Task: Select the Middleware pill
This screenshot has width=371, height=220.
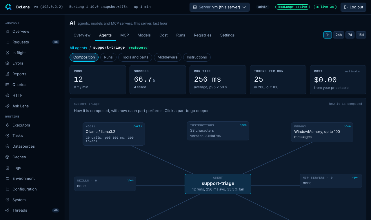Action: click(x=168, y=57)
